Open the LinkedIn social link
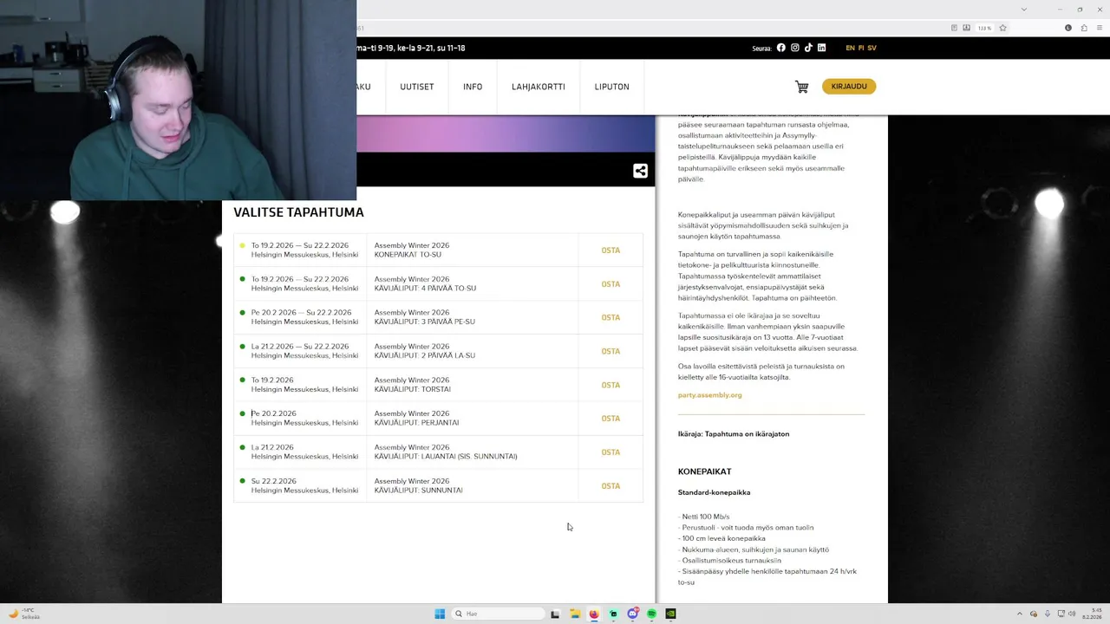The width and height of the screenshot is (1110, 624). tap(821, 48)
